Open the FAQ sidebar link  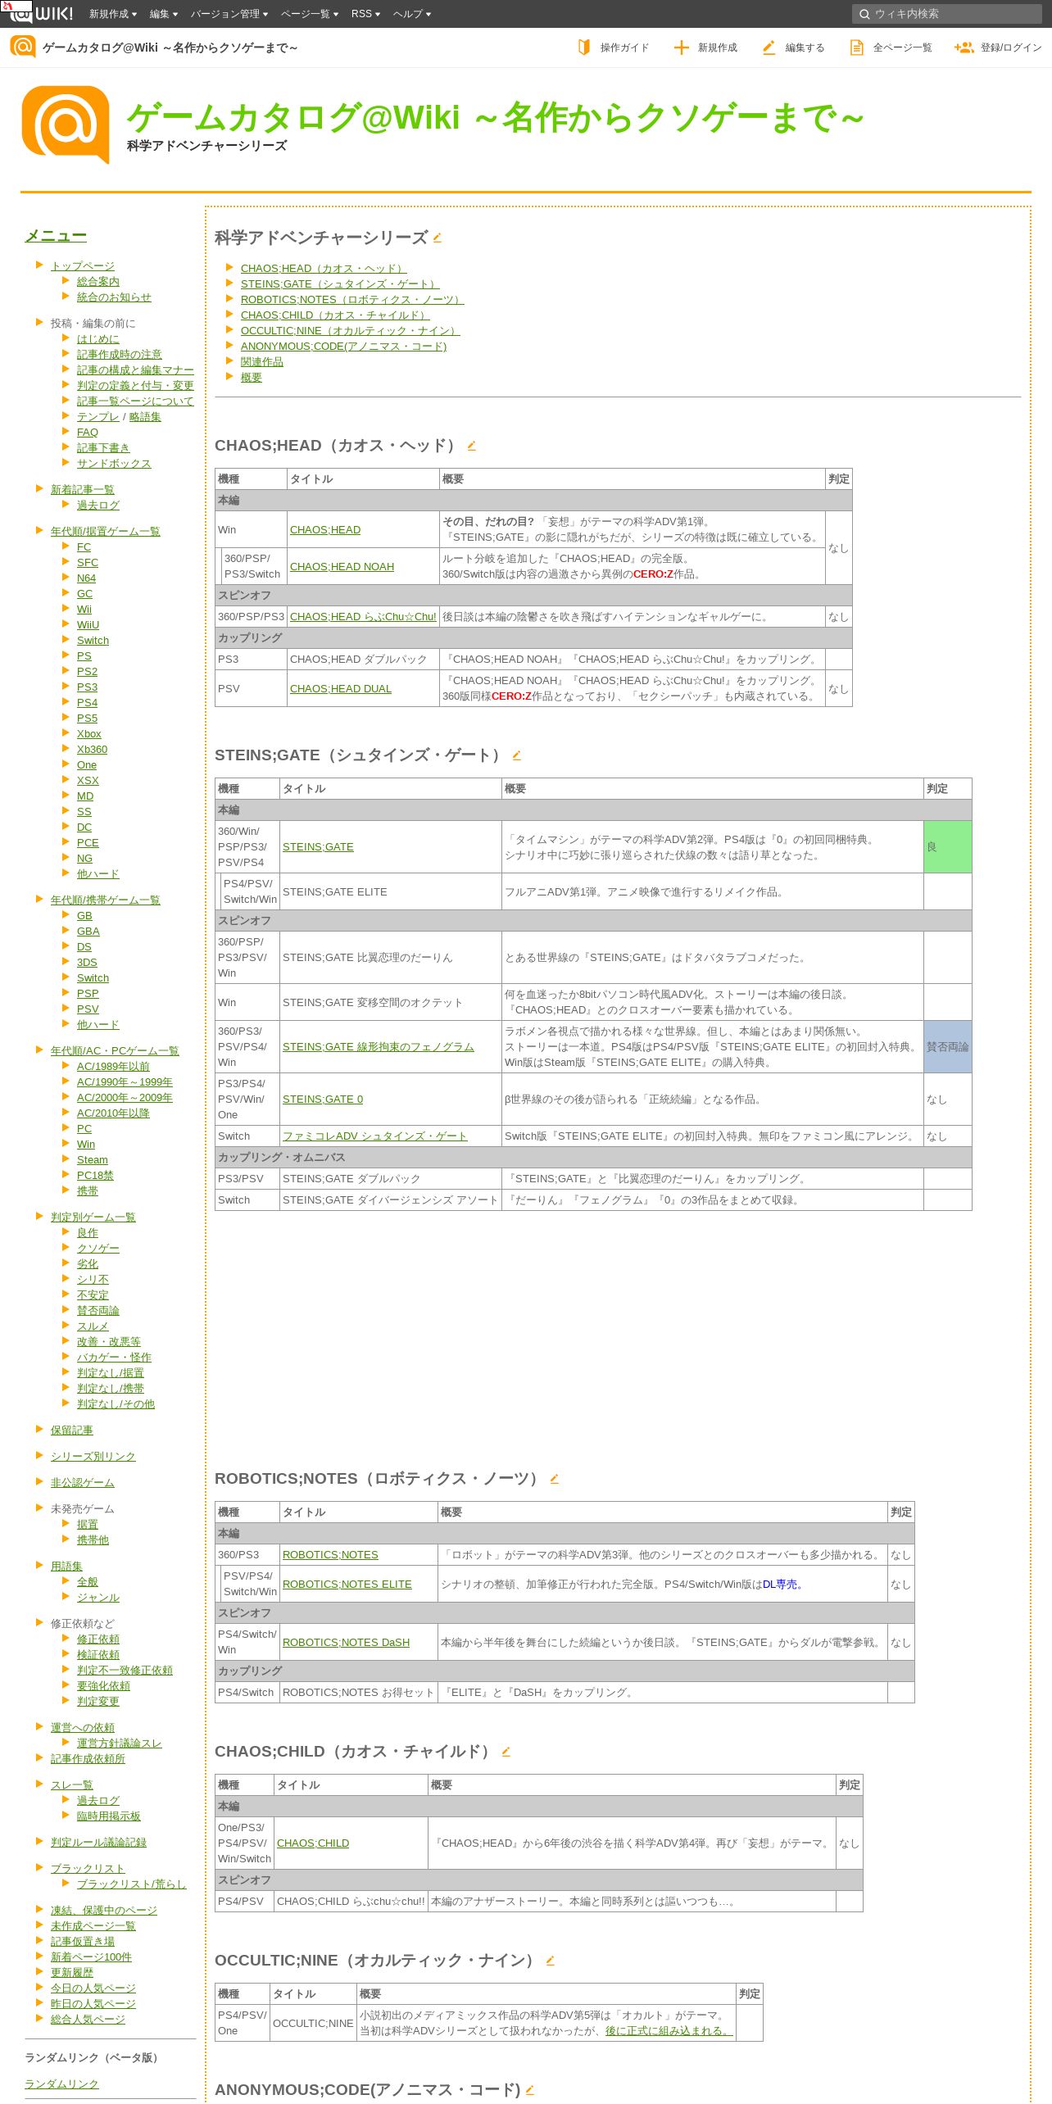(88, 433)
